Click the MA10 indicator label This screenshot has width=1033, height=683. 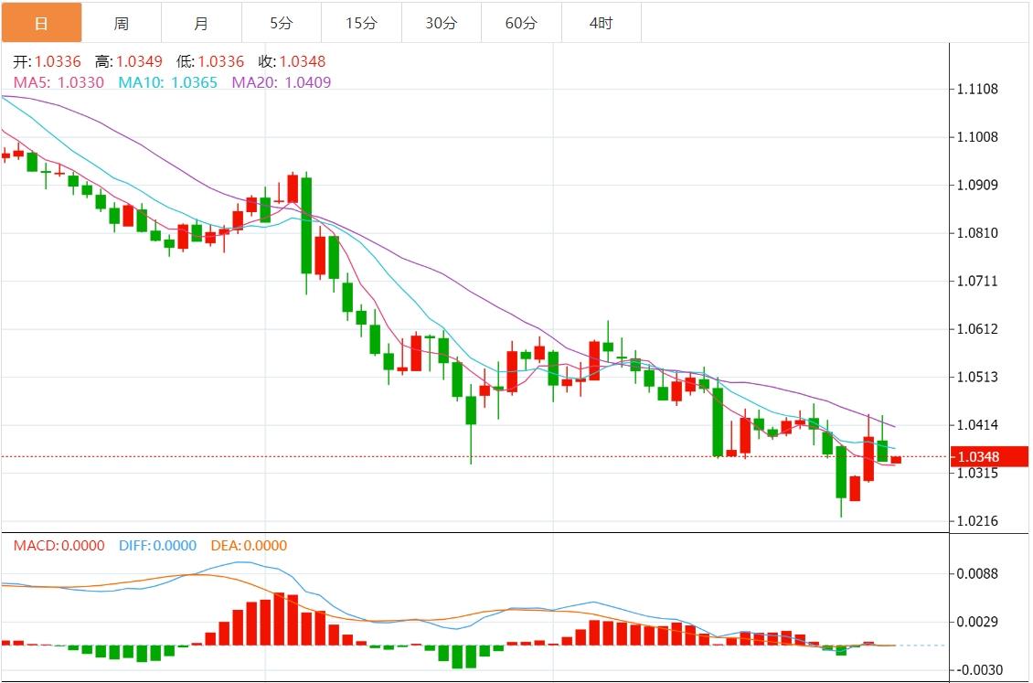168,82
